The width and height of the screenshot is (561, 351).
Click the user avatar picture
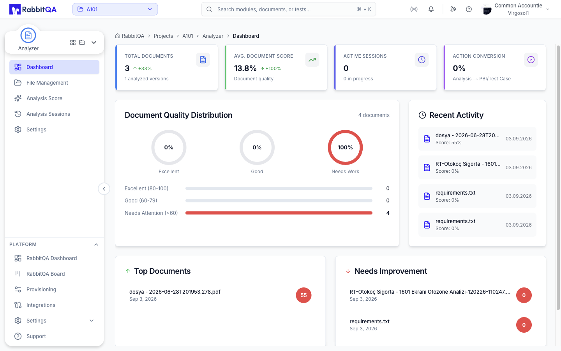(487, 9)
